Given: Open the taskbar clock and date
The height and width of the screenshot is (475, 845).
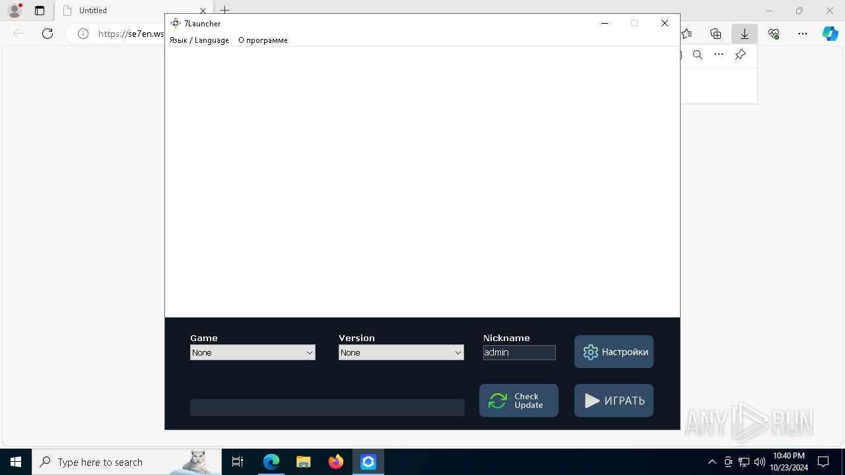Looking at the screenshot, I should click(x=789, y=462).
